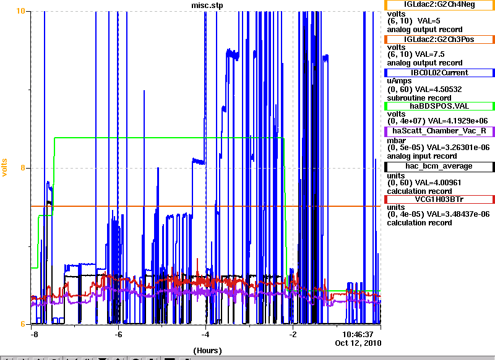Click the text (0, 5e-05) VAL=3.26301e-06
The width and height of the screenshot is (495, 360).
[x=439, y=148]
